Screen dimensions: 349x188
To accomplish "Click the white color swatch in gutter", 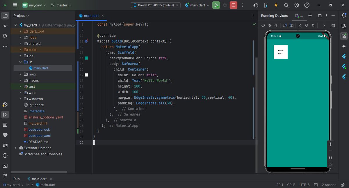I will [x=86, y=75].
